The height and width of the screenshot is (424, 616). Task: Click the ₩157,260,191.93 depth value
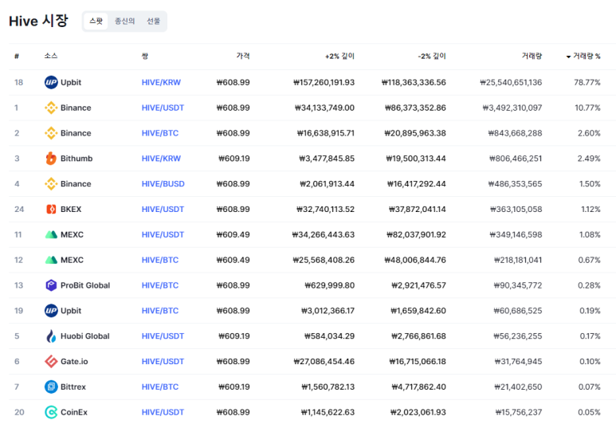coord(324,82)
